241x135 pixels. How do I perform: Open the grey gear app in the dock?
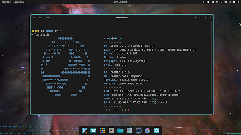(x=111, y=130)
